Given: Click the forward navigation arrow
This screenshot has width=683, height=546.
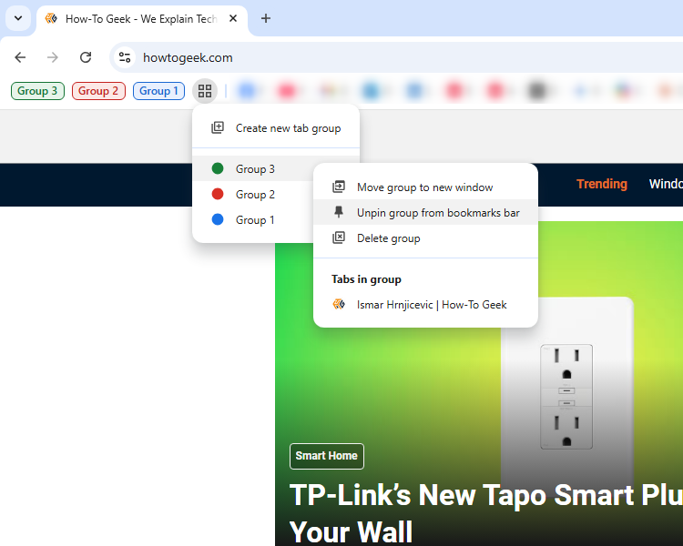Looking at the screenshot, I should pos(53,57).
